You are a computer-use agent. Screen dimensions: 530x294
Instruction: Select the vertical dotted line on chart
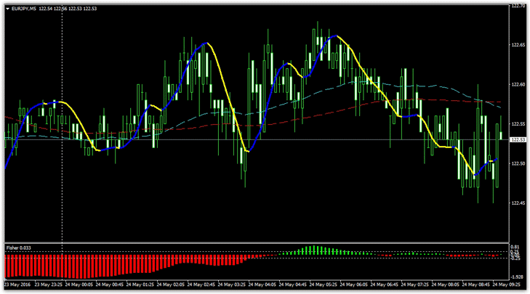coord(62,181)
